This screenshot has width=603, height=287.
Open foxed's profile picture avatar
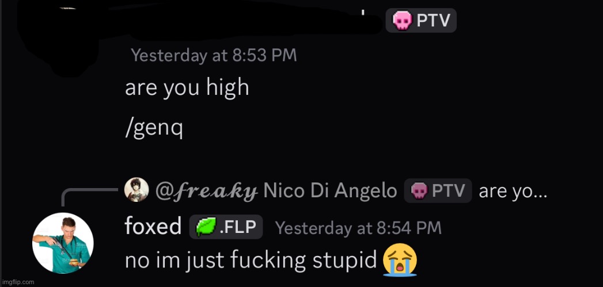[63, 243]
